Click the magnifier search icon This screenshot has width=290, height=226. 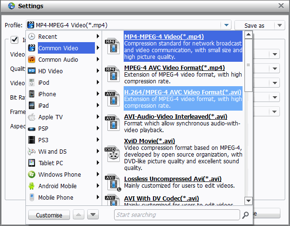(x=245, y=215)
